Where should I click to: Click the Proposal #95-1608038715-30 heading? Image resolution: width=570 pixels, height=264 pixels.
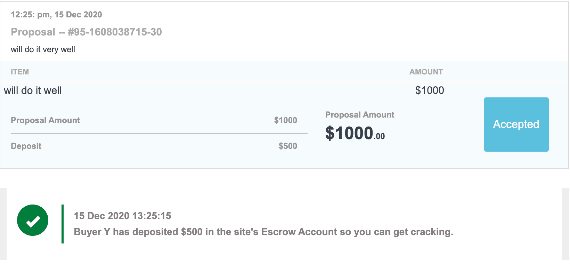click(x=86, y=32)
